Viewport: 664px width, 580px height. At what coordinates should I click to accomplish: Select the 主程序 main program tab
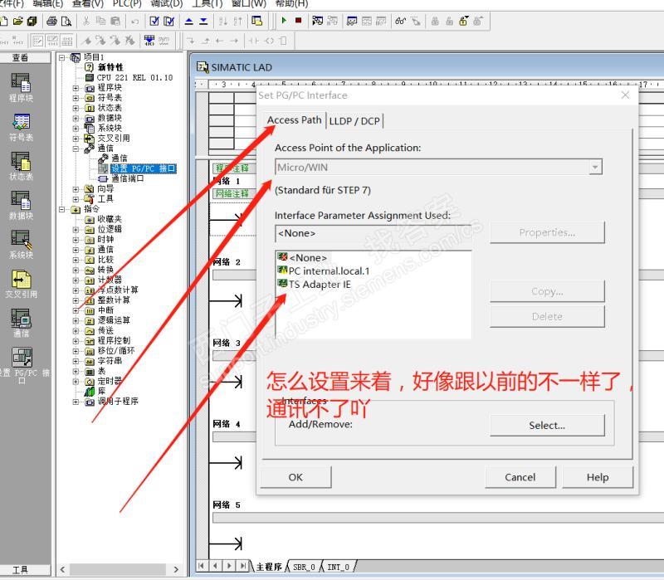[269, 567]
